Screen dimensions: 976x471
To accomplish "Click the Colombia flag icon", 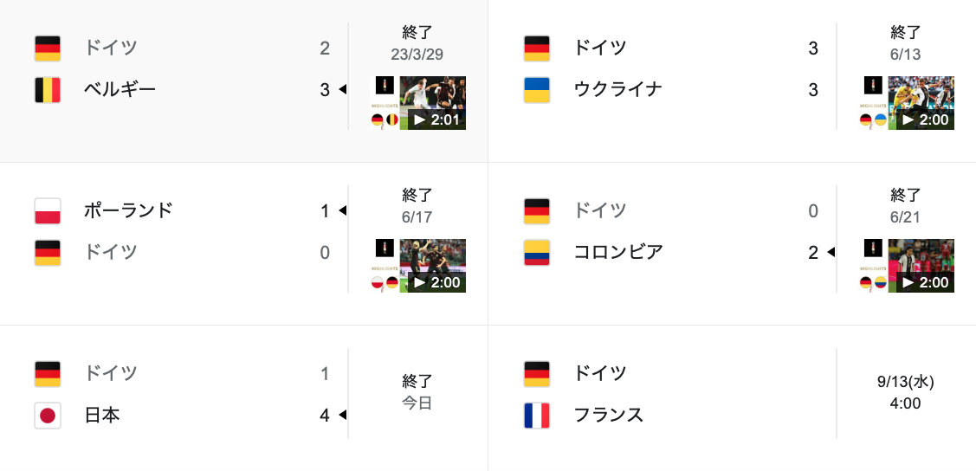I will tap(537, 252).
